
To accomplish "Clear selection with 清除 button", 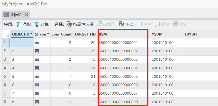I will pos(144,24).
